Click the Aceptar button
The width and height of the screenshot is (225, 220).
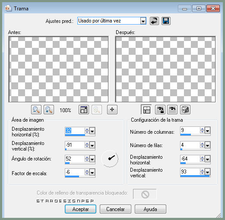pos(80,209)
